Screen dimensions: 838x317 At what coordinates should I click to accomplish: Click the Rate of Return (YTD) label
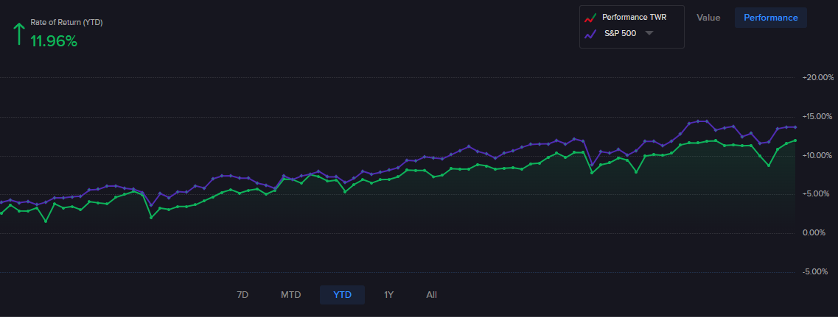[66, 22]
